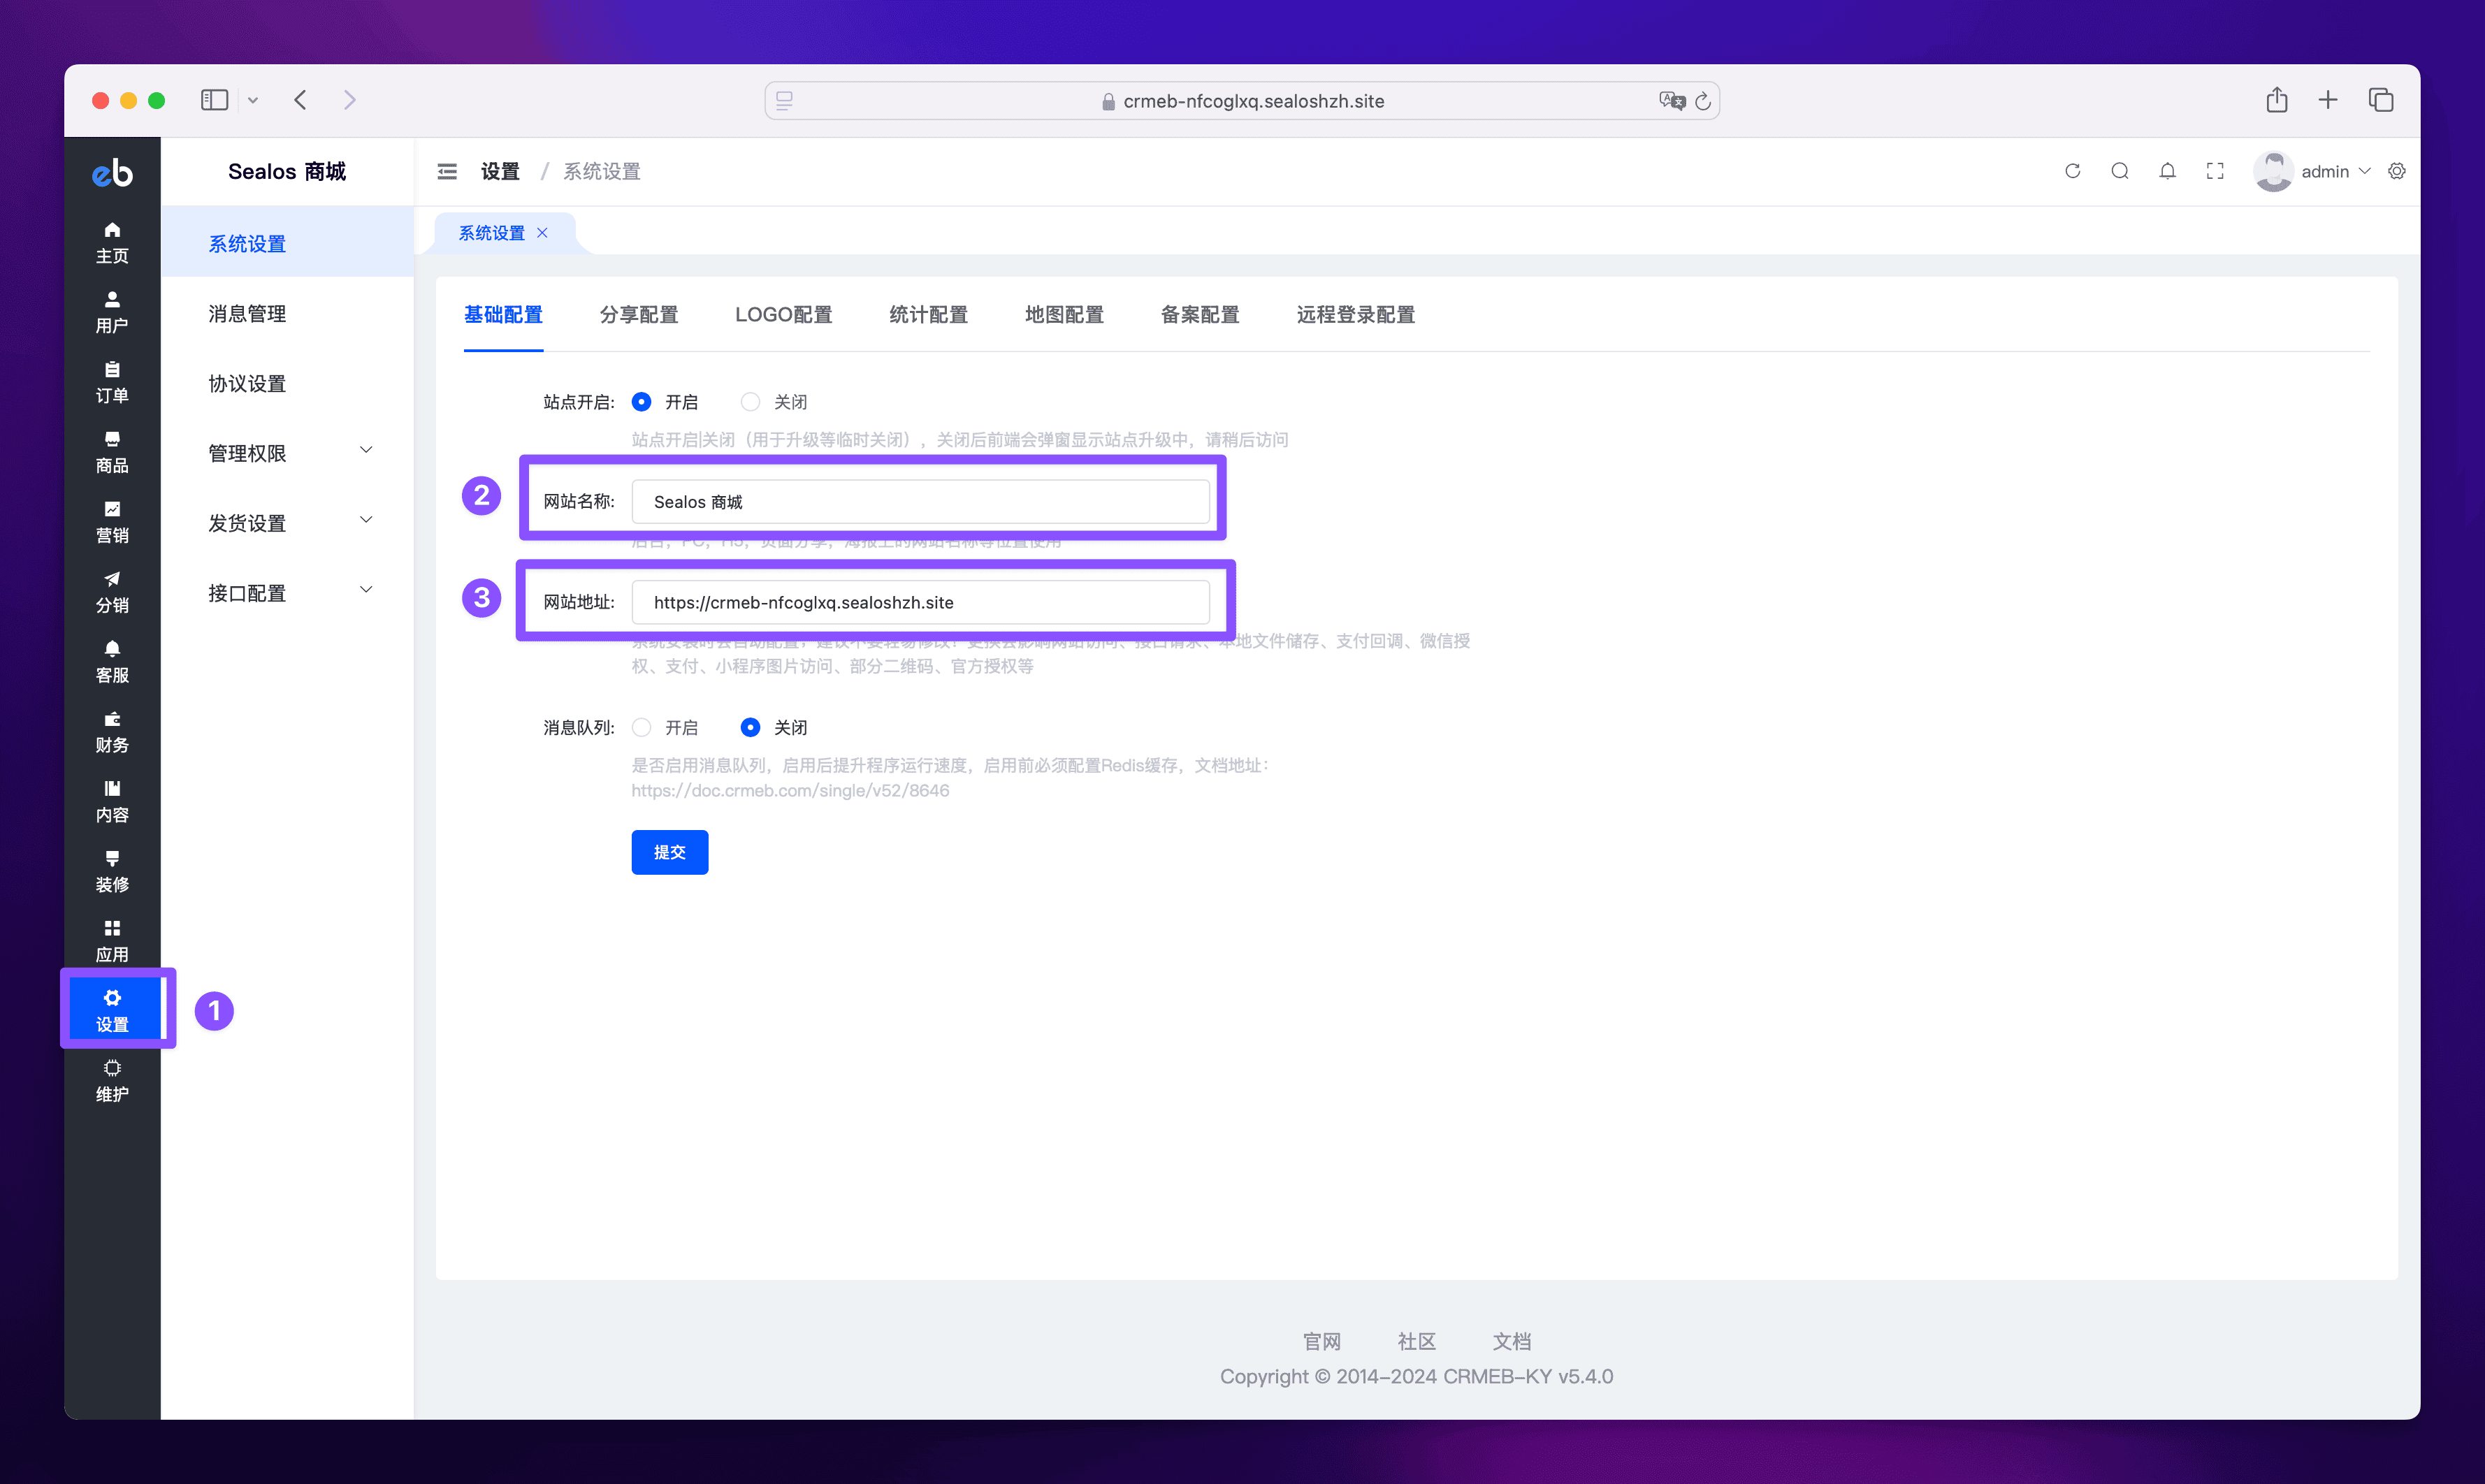2485x1484 pixels.
Task: Select 开启 radio for 消息队列
Action: click(642, 727)
